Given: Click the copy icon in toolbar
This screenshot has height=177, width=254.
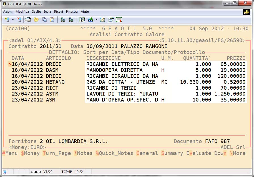Looking at the screenshot, I should coord(45,20).
